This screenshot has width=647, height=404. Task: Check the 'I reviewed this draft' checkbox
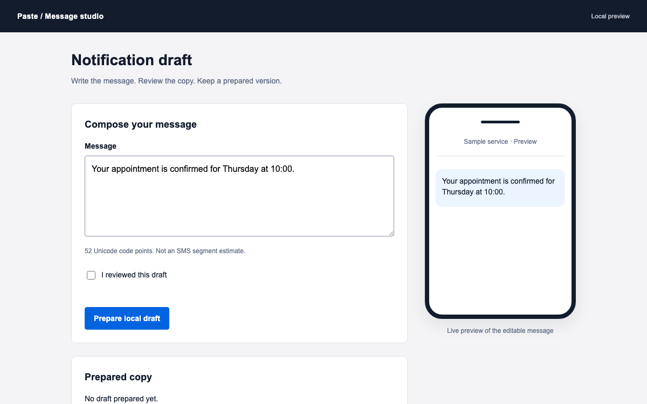click(91, 275)
